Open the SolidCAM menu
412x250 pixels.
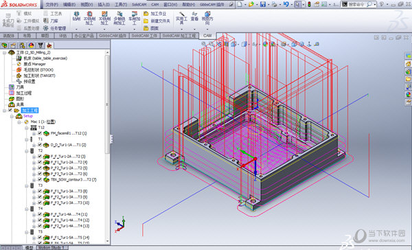139,5
